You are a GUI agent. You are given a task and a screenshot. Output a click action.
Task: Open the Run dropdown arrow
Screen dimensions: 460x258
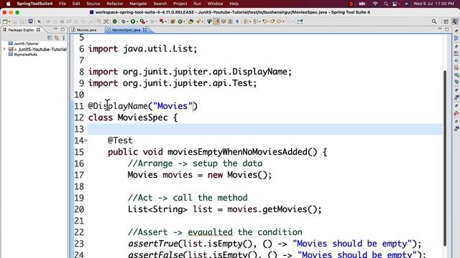coord(137,21)
